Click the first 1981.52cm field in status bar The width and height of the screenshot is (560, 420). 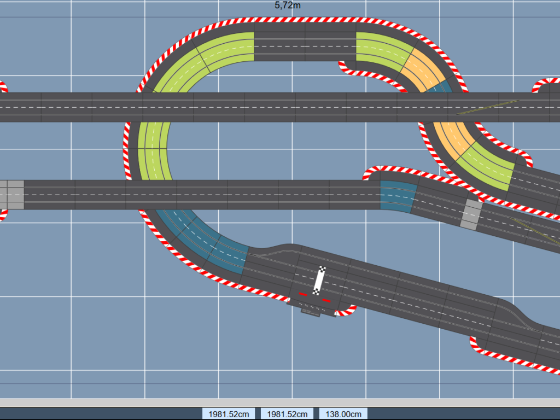pyautogui.click(x=228, y=413)
